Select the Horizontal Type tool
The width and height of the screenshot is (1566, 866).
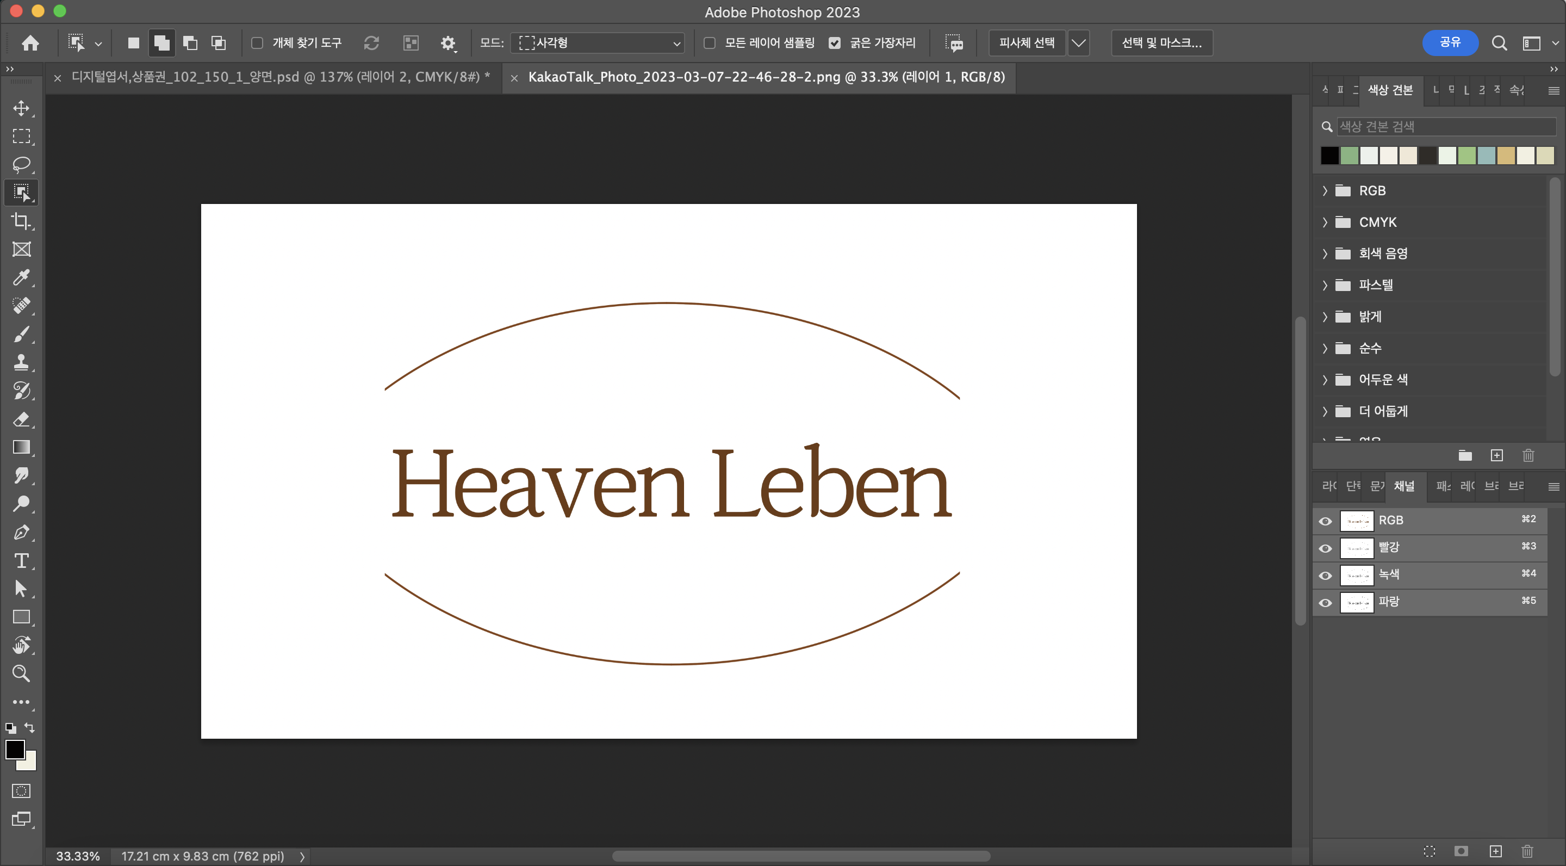pyautogui.click(x=21, y=560)
